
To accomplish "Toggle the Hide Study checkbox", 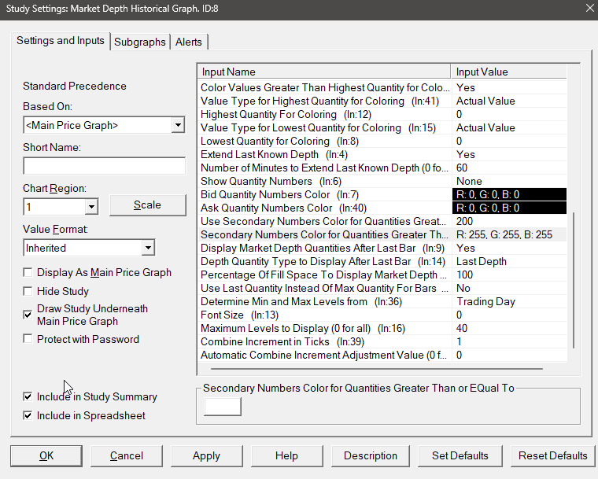I will (x=28, y=291).
